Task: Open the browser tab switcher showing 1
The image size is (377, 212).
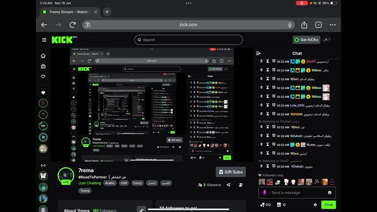Action: point(318,25)
